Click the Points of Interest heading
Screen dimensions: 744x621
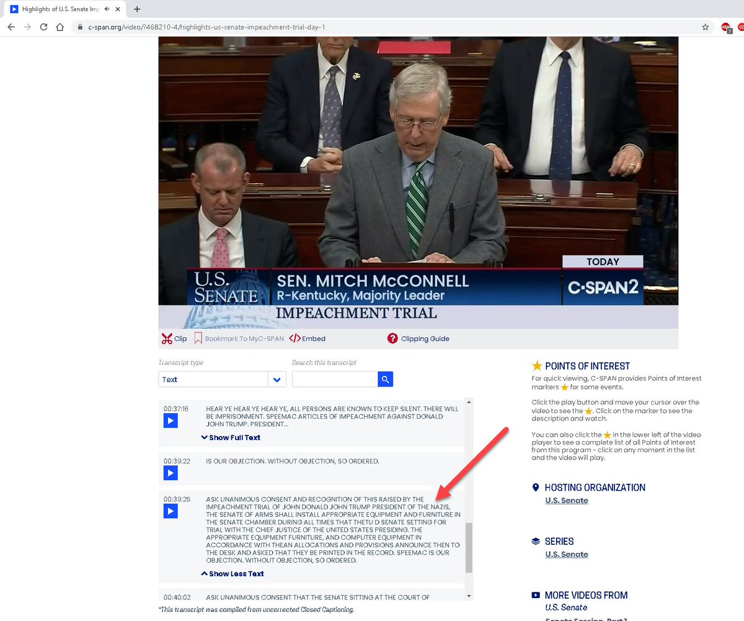pyautogui.click(x=587, y=366)
